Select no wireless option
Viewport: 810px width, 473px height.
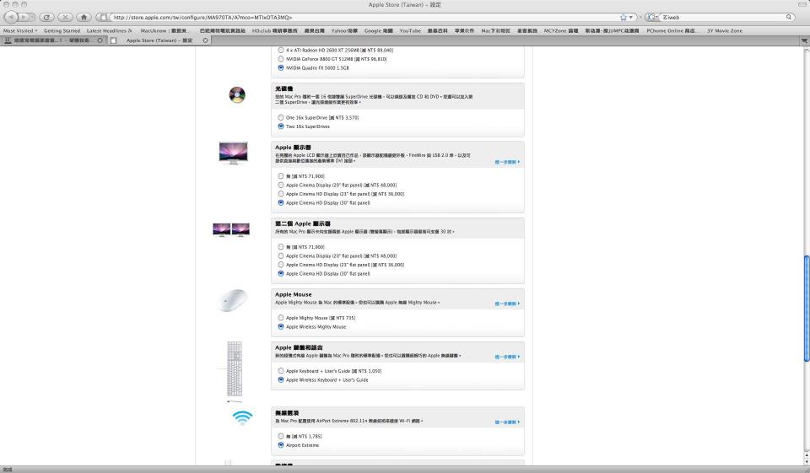[x=280, y=437]
